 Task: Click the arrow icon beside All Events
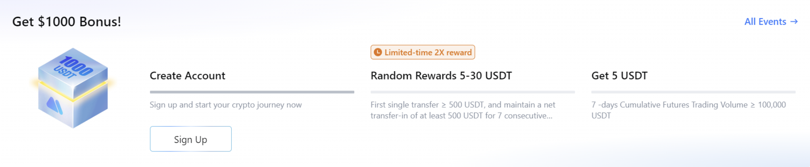794,22
